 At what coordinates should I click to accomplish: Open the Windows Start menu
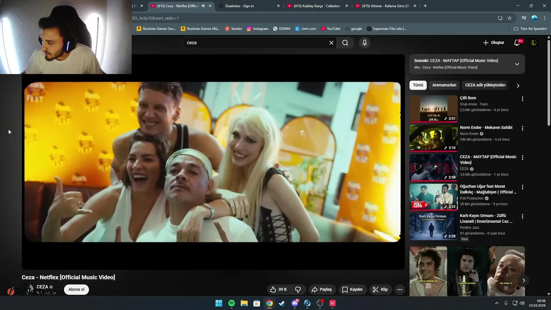tap(219, 303)
